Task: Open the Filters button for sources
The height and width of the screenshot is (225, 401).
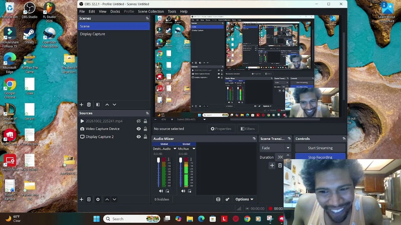Action: 247,129
